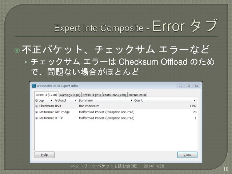
Task: Open the Details: 2180 tab
Action: pyautogui.click(x=137, y=95)
